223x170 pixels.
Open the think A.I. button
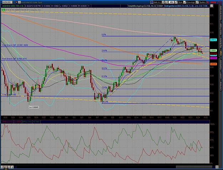click(157, 2)
